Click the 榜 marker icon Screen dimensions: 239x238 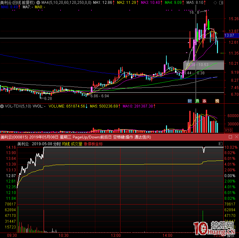217,101
